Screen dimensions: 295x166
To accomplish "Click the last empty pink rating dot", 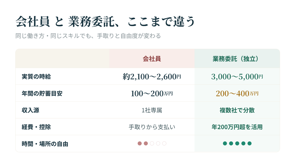I will pos(164,143).
